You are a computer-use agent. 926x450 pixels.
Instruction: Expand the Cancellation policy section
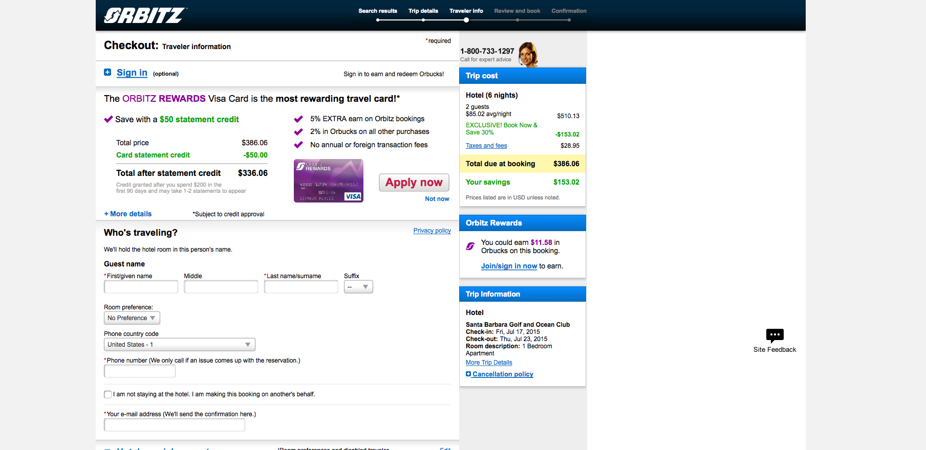click(x=503, y=374)
